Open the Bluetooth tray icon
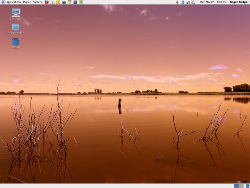 pos(183,2)
